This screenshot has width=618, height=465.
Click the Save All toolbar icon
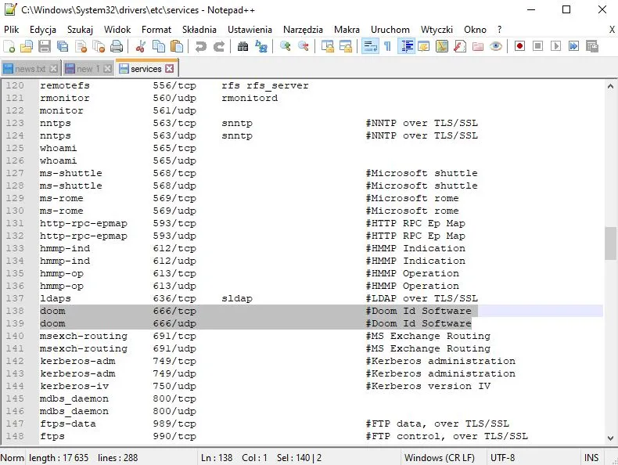[62, 47]
